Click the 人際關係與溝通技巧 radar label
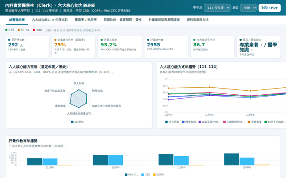 [x=79, y=113]
